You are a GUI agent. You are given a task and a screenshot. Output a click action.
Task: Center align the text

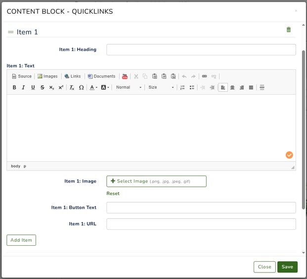coord(232,87)
